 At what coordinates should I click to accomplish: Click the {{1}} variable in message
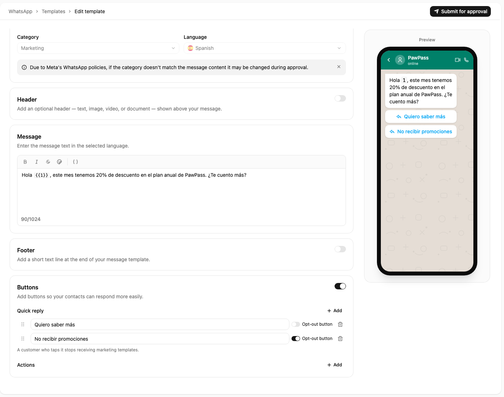coord(42,175)
